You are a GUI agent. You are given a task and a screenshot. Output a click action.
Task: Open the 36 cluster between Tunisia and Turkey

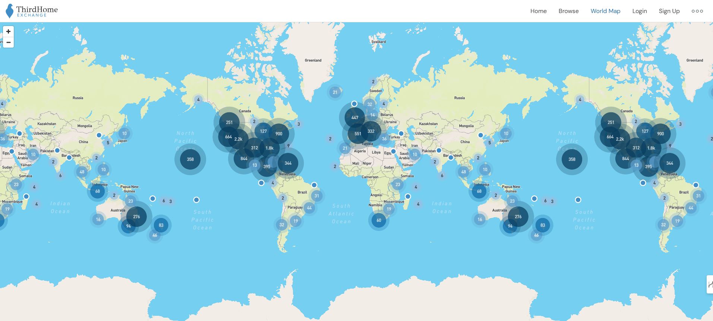pos(384,139)
